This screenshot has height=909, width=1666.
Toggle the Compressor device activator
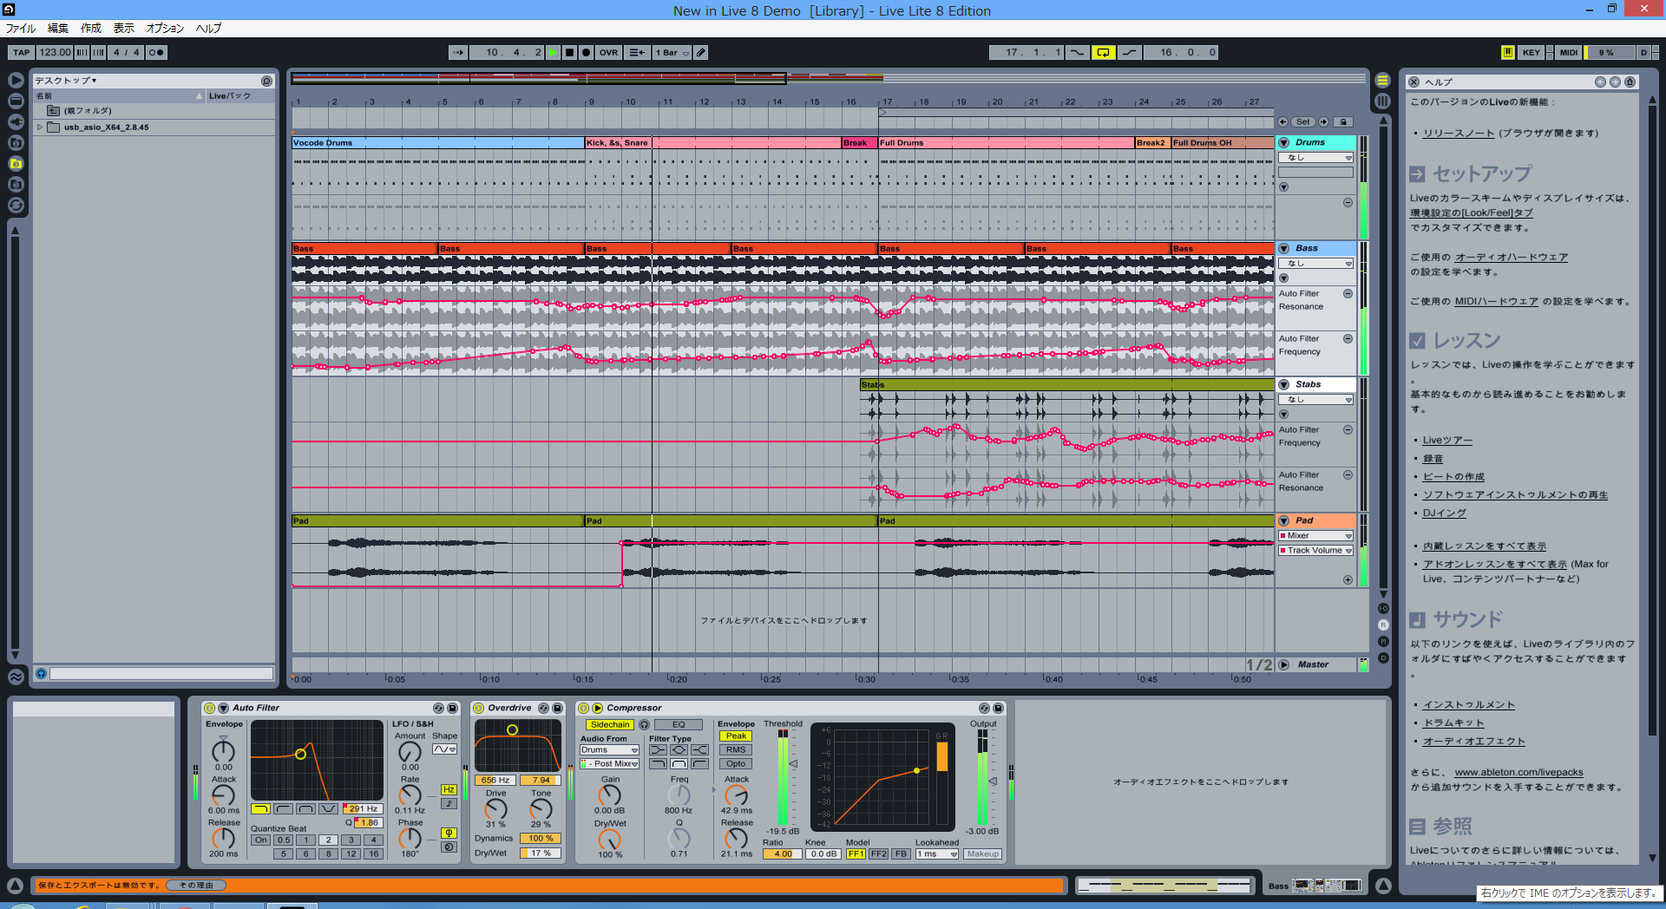coord(583,708)
